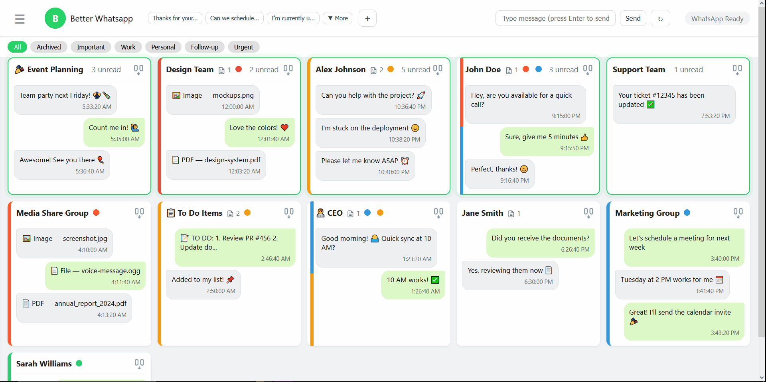Click the "Image — mockups.png" message

[213, 100]
